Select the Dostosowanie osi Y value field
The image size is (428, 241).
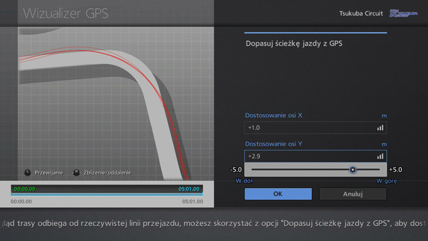(x=309, y=156)
